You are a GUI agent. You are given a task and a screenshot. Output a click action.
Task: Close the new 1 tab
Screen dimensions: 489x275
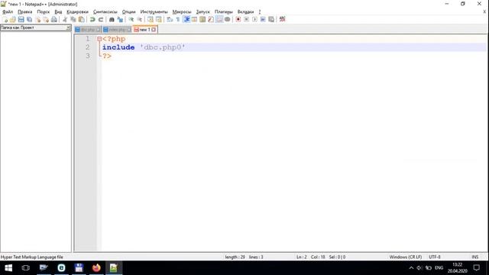click(x=154, y=30)
